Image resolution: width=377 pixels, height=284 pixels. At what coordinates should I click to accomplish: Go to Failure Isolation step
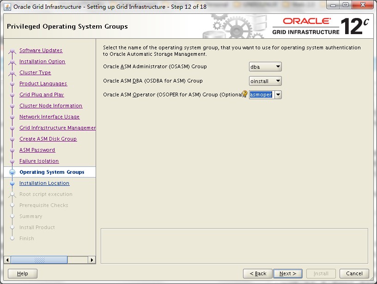coord(39,161)
